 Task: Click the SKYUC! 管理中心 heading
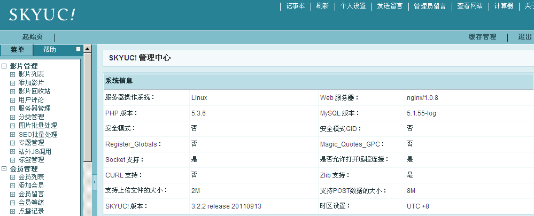click(x=140, y=58)
